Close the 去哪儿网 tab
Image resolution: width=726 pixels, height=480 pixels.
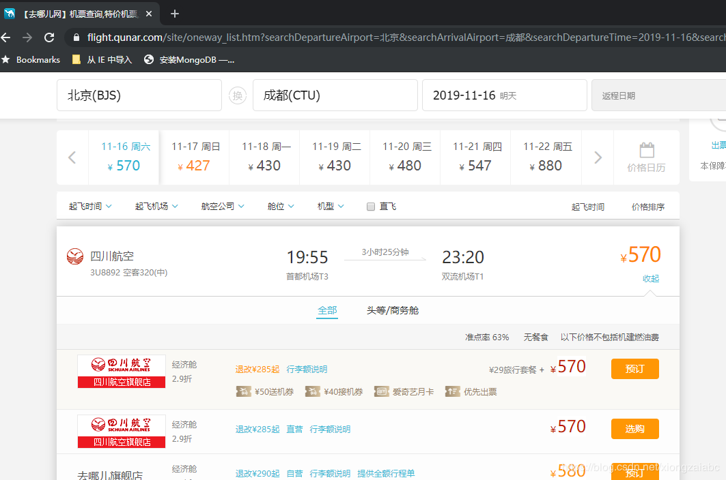pyautogui.click(x=149, y=14)
